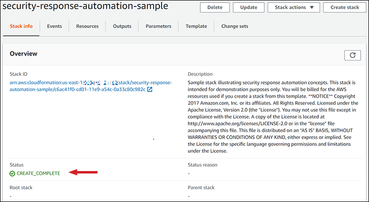The height and width of the screenshot is (202, 369).
Task: Open the Stack actions dropdown
Action: coord(294,7)
